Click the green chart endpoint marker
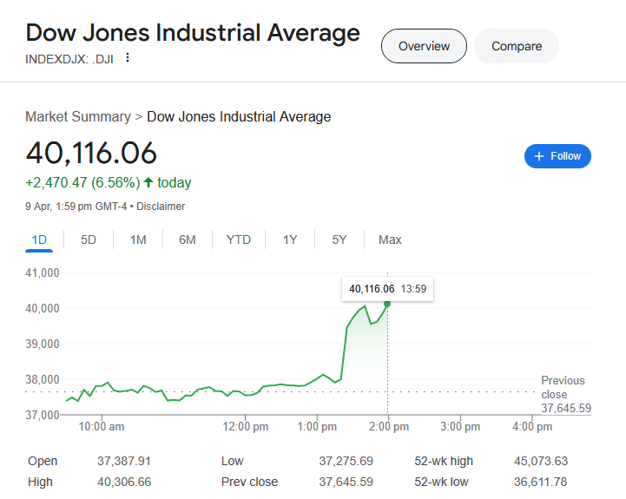Viewport: 626px width, 499px height. pos(387,304)
